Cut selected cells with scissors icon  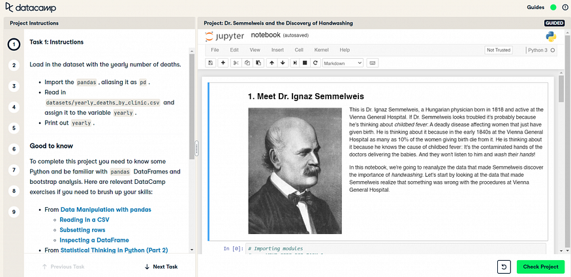[236, 63]
